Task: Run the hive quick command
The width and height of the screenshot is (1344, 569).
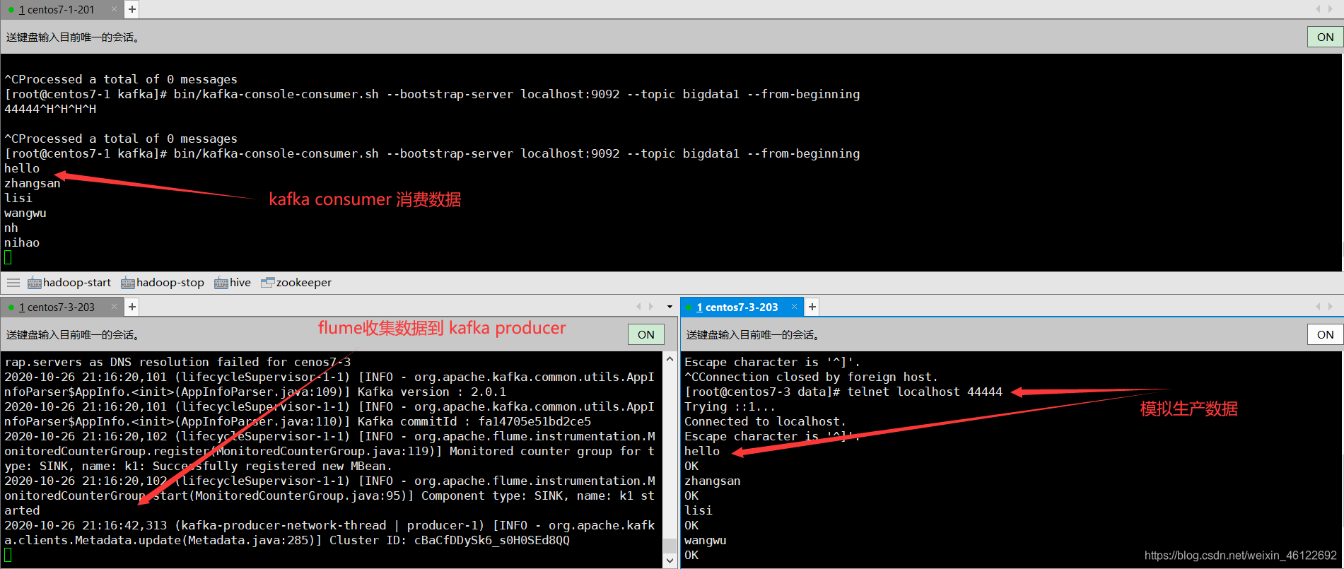Action: (x=233, y=283)
